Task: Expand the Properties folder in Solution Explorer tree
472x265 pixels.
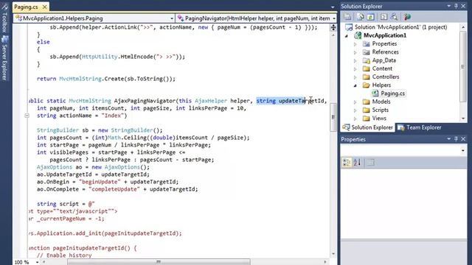Action: point(355,44)
